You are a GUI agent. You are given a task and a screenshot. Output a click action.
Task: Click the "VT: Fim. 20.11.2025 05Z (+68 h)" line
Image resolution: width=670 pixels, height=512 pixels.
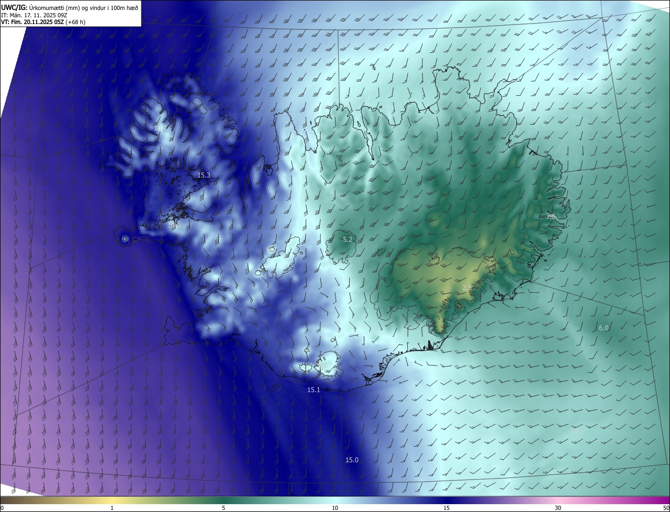(43, 22)
